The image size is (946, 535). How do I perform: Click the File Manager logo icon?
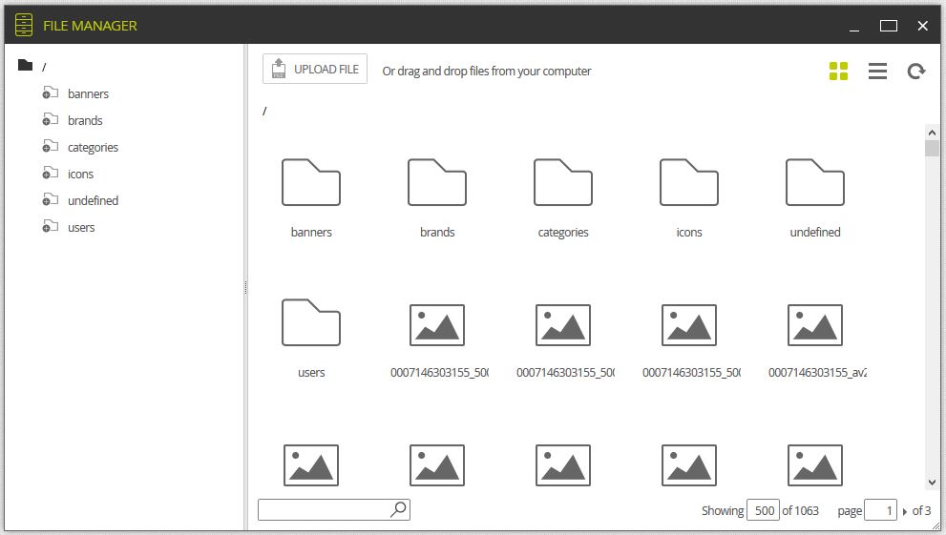click(24, 25)
